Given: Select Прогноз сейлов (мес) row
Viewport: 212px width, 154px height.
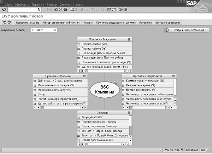Looking at the screenshot, I should pyautogui.click(x=105, y=44).
